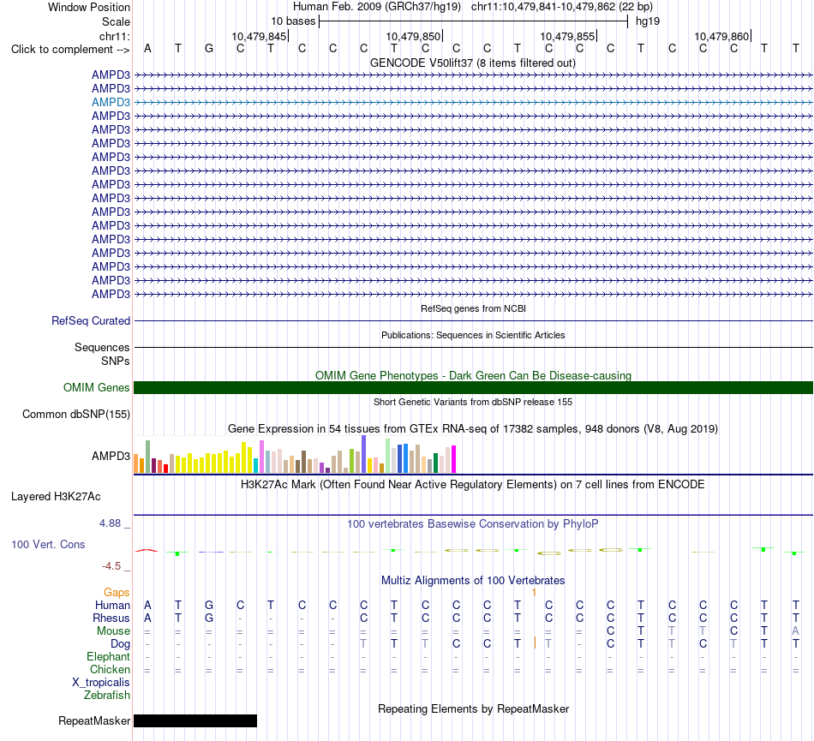Click the RefSeq Curated track label
The image size is (814, 741).
90,320
